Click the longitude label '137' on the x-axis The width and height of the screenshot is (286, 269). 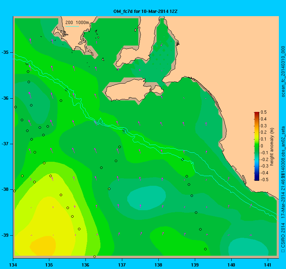click(122, 265)
